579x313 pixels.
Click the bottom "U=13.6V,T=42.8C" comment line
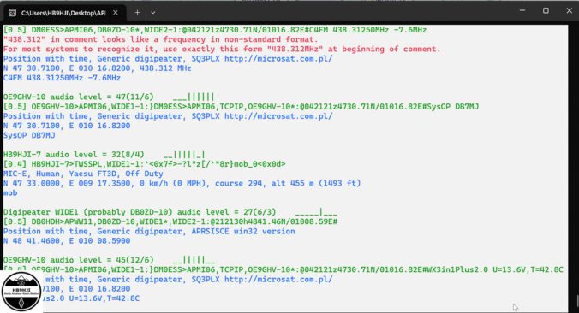pos(91,298)
